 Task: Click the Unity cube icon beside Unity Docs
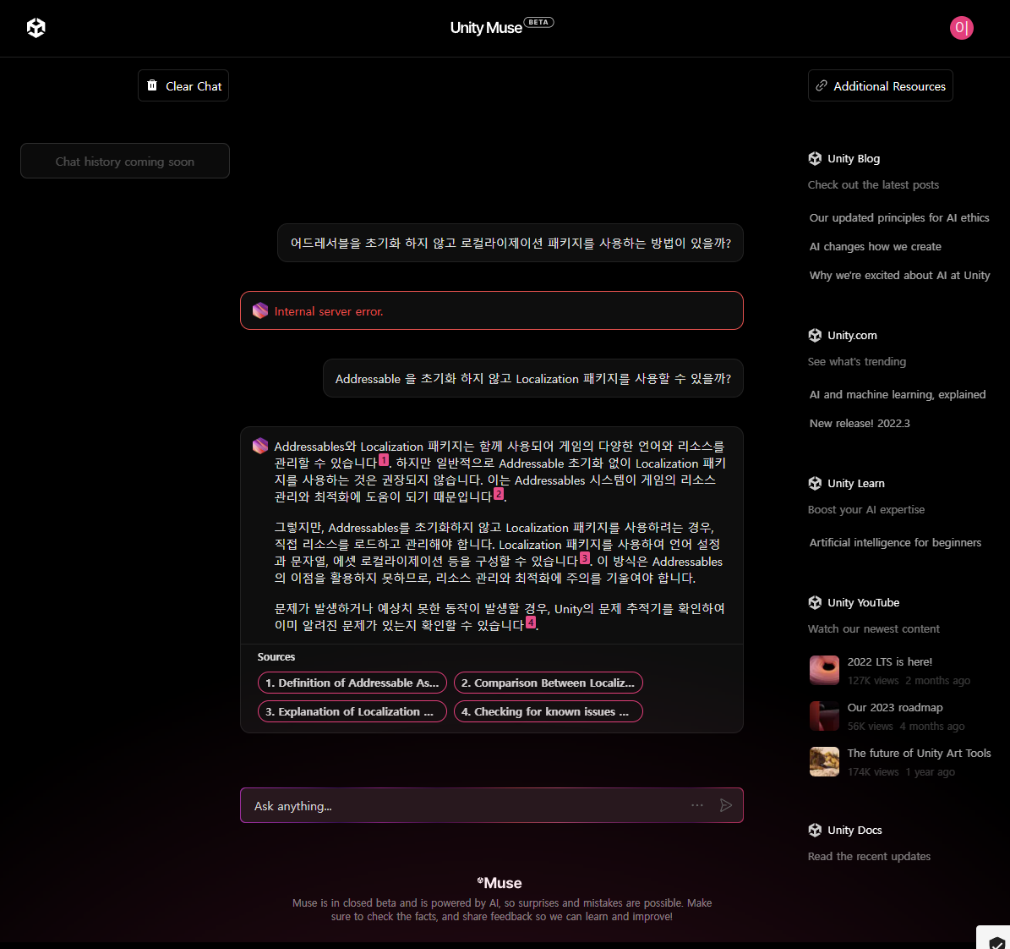[x=815, y=831]
